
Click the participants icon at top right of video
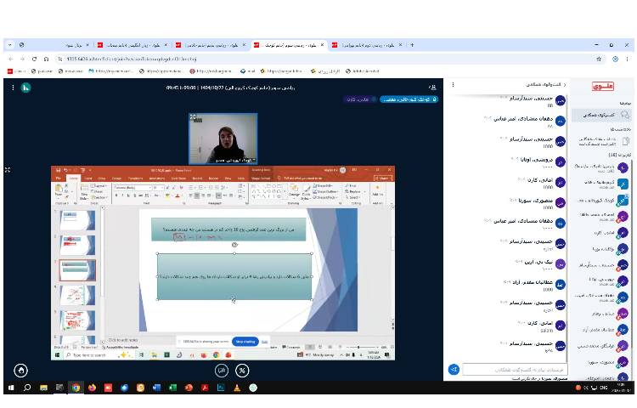[x=432, y=87]
